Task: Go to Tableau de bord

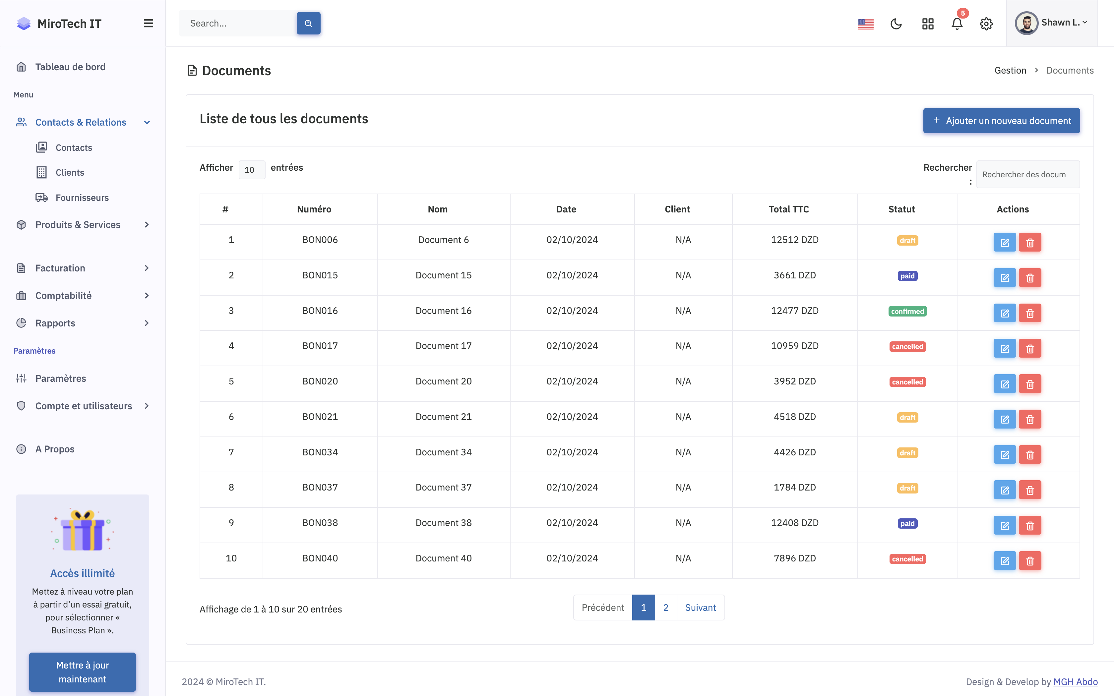Action: coord(70,67)
